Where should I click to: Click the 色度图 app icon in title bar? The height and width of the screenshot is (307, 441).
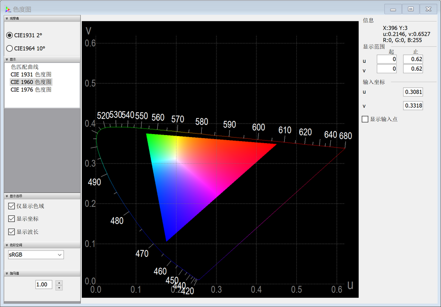pos(8,9)
